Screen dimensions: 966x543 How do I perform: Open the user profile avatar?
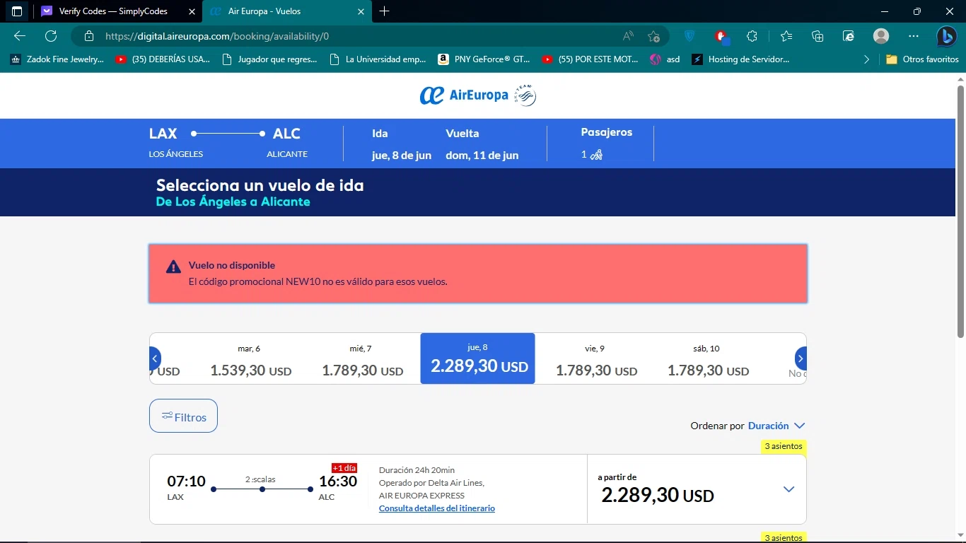click(x=881, y=36)
